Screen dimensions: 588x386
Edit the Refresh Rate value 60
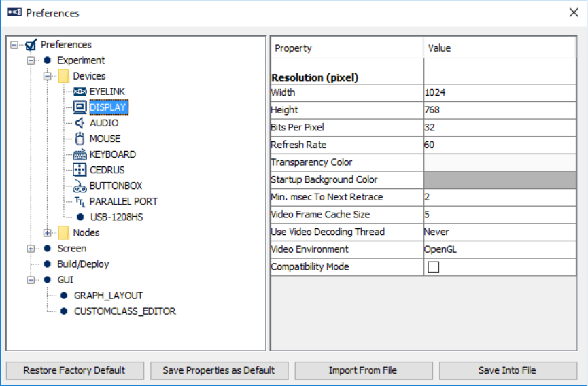(500, 145)
